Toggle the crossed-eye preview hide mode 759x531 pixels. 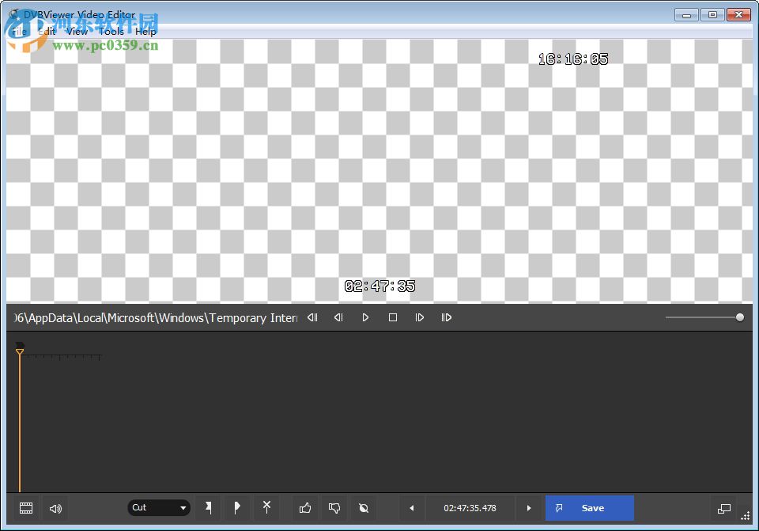pos(363,508)
